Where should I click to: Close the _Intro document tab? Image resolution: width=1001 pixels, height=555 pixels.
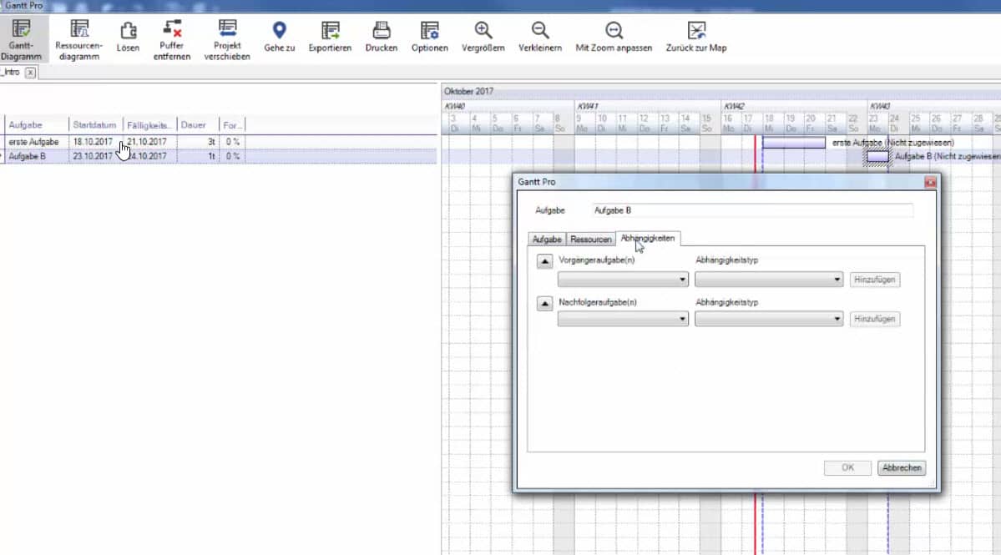(x=30, y=73)
